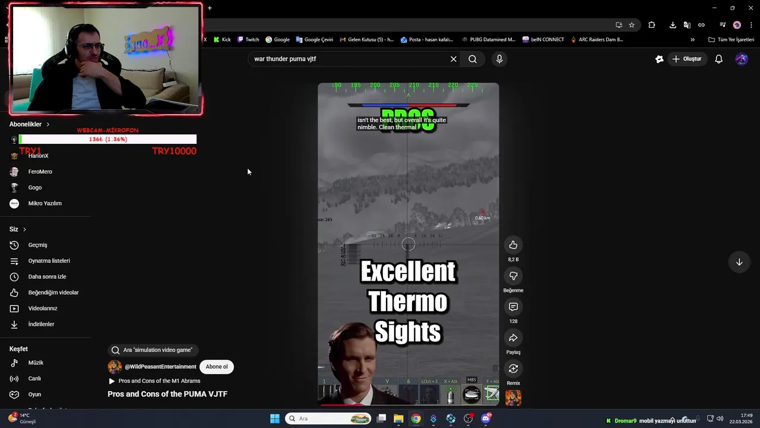
Task: Click the taskbar search box Ara
Action: [x=328, y=418]
